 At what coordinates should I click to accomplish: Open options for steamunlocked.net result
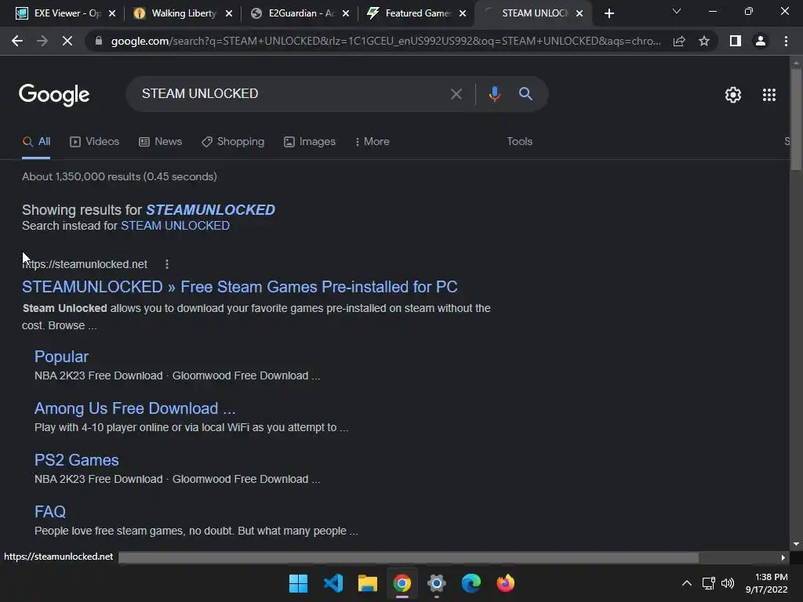[167, 264]
